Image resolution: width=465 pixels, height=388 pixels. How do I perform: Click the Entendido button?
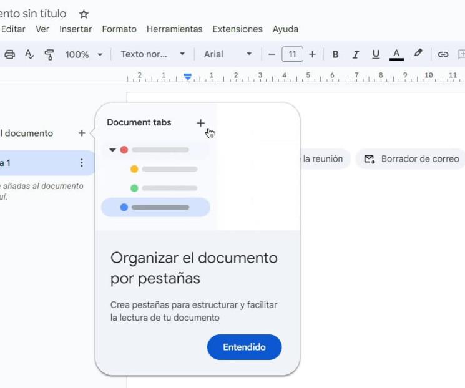[245, 347]
